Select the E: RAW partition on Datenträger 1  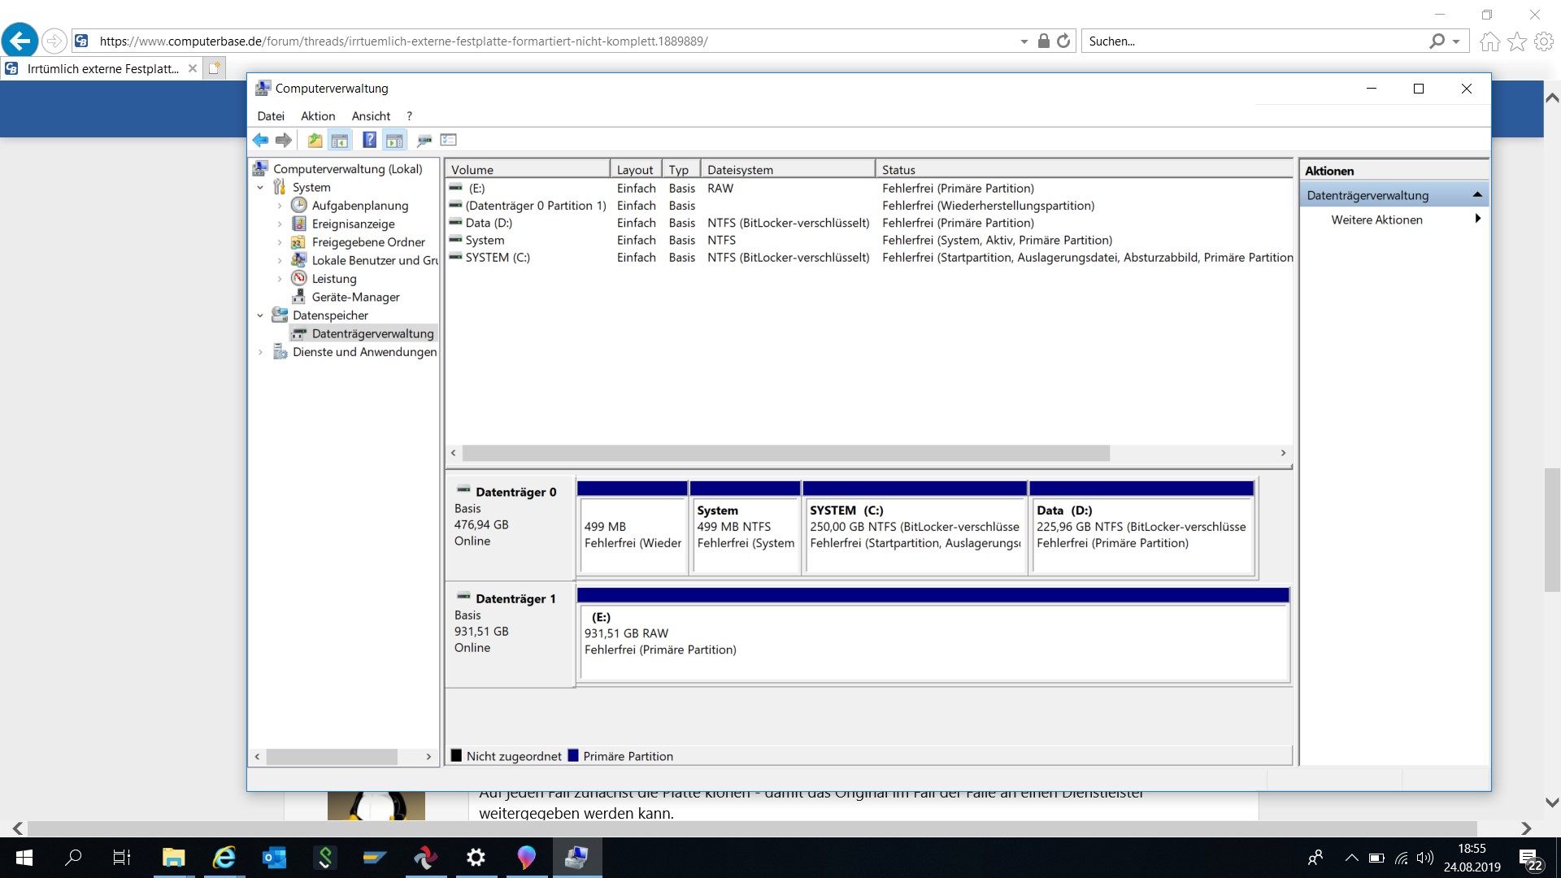933,642
